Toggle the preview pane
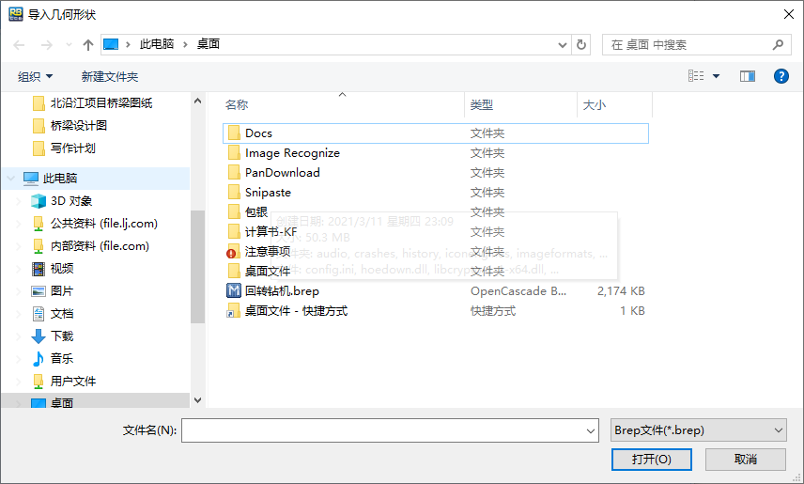Image resolution: width=804 pixels, height=484 pixels. tap(748, 76)
